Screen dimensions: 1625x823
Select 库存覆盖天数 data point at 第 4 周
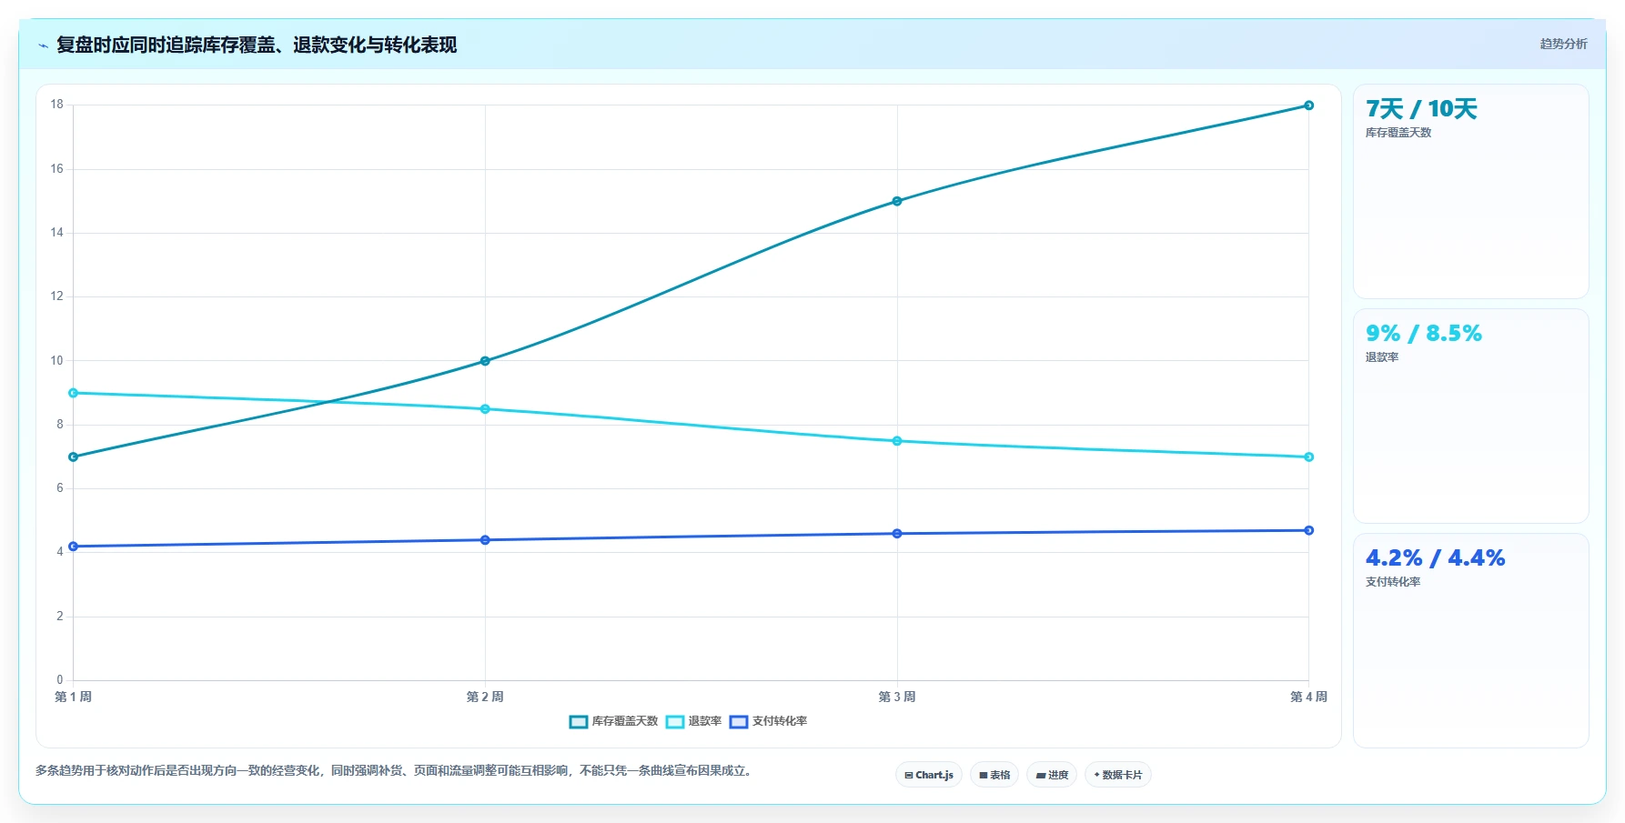pyautogui.click(x=1308, y=105)
